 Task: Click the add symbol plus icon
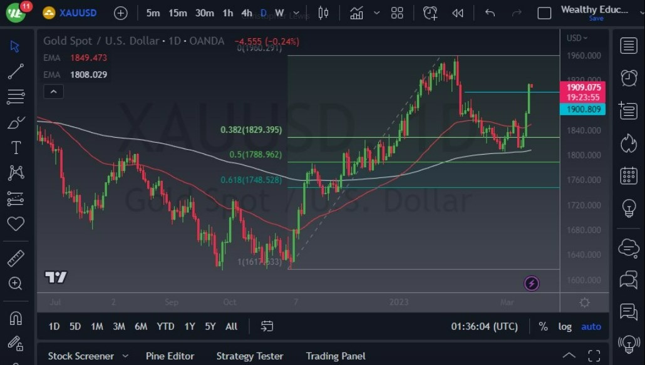[x=120, y=13]
